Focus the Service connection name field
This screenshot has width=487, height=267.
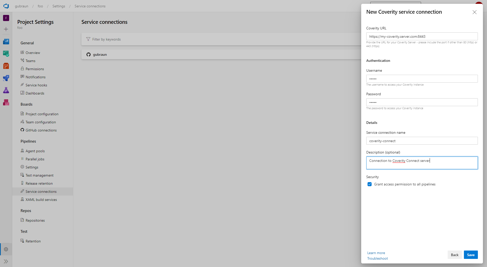[422, 141]
